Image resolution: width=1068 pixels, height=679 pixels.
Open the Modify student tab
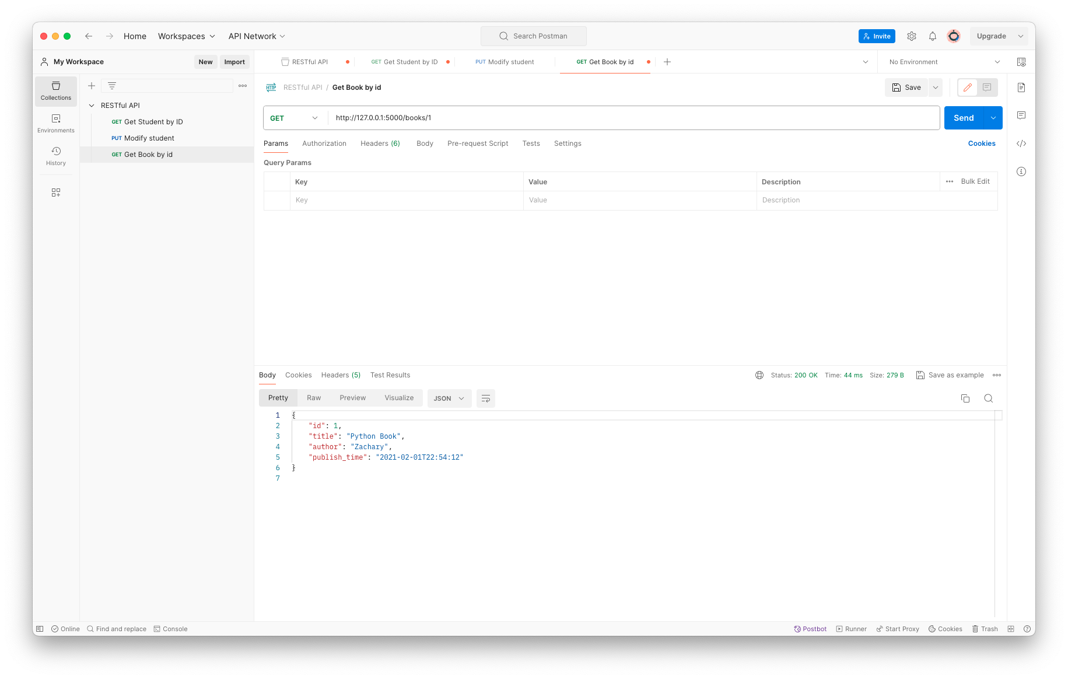(x=505, y=62)
